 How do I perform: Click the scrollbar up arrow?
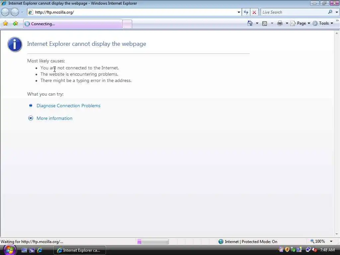[337, 33]
